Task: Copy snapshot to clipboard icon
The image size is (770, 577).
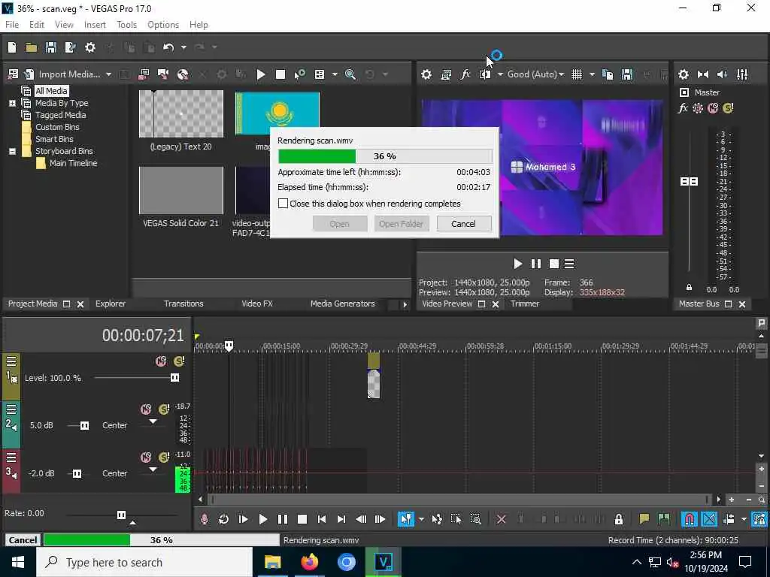Action: (608, 74)
